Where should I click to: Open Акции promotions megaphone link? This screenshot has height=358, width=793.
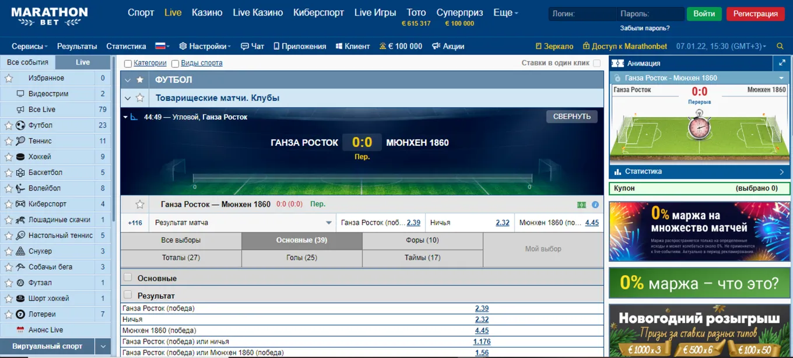coord(448,46)
